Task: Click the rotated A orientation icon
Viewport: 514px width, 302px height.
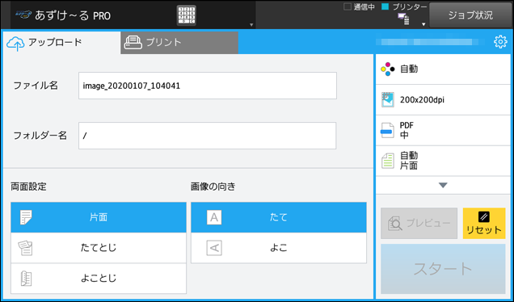Action: 214,248
